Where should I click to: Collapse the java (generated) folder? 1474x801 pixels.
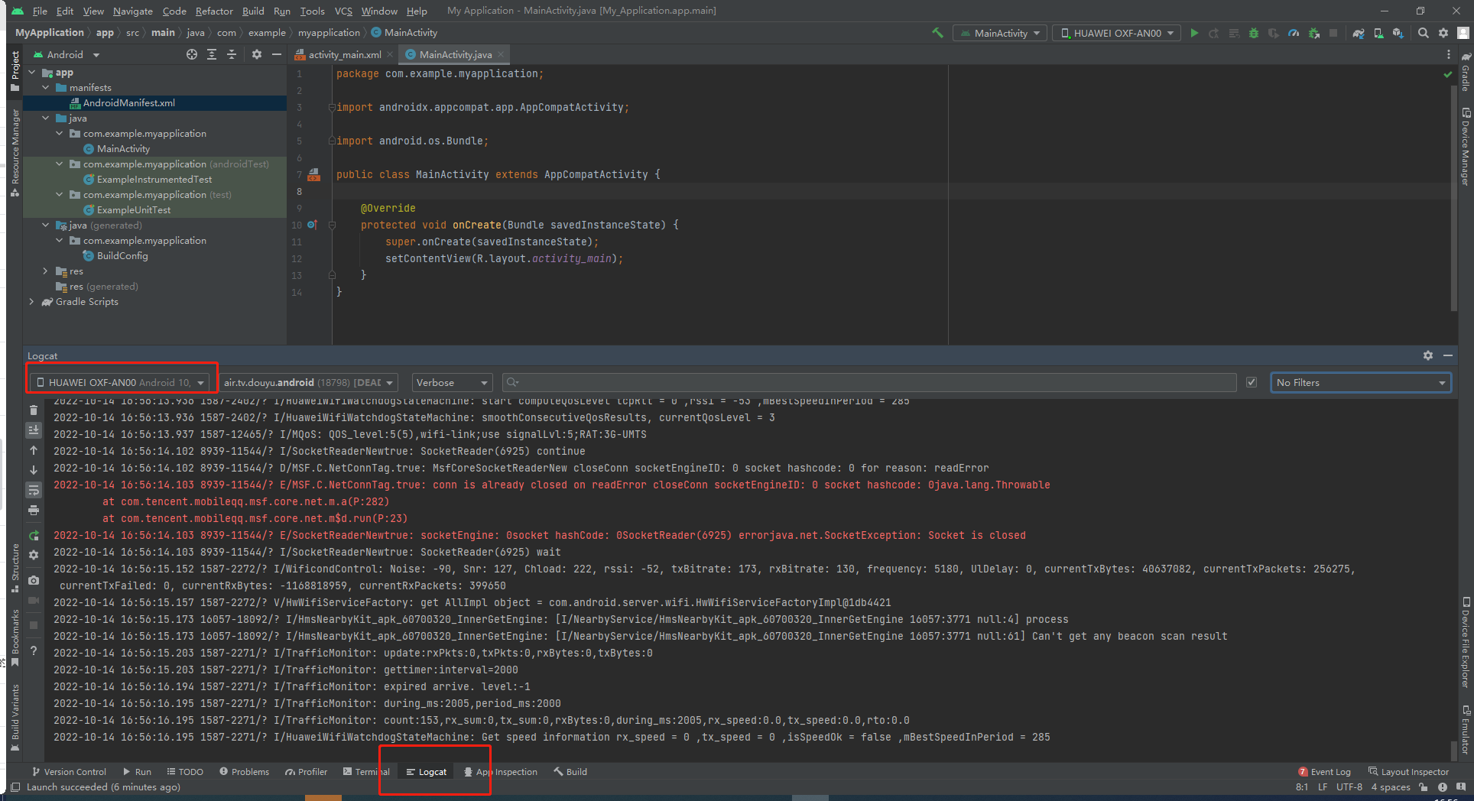pyautogui.click(x=46, y=225)
